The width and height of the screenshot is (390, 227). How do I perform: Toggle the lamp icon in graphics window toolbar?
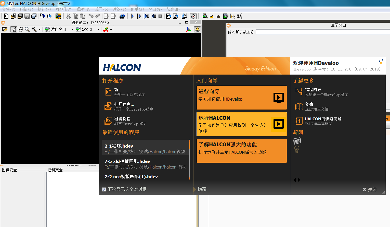(197, 29)
